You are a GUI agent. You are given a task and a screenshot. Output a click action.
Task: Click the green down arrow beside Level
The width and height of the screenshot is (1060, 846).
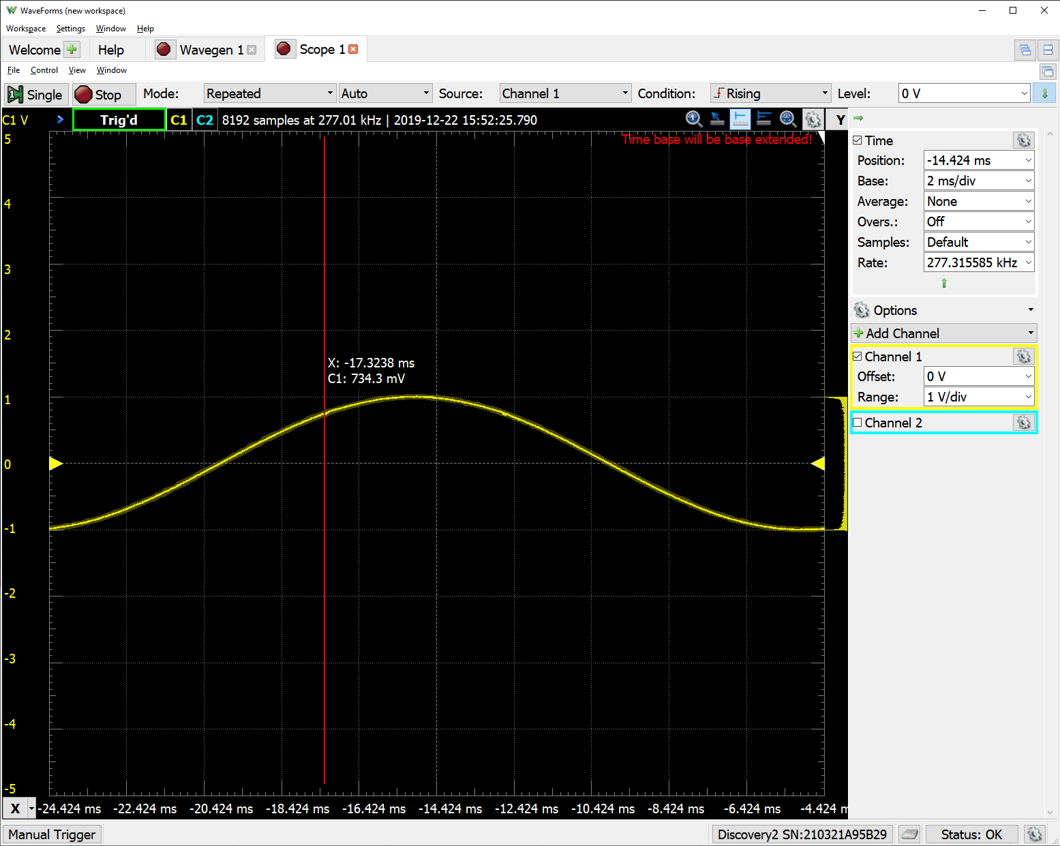coord(1045,93)
